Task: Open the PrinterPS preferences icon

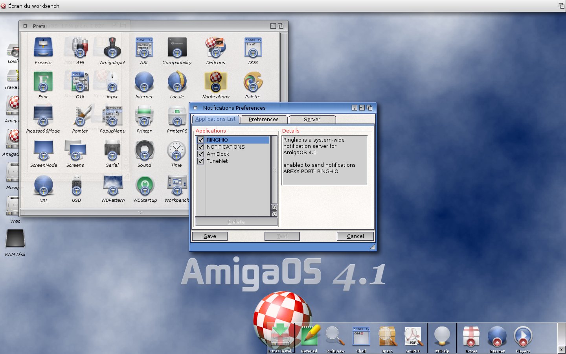Action: (177, 116)
